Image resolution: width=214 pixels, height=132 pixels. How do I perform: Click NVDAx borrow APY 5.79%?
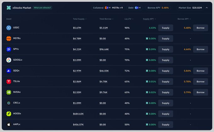tap(187, 92)
